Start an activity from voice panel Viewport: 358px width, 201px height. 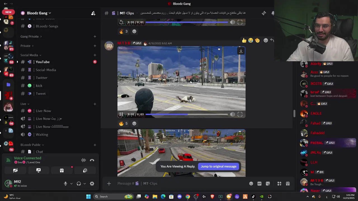tap(62, 170)
